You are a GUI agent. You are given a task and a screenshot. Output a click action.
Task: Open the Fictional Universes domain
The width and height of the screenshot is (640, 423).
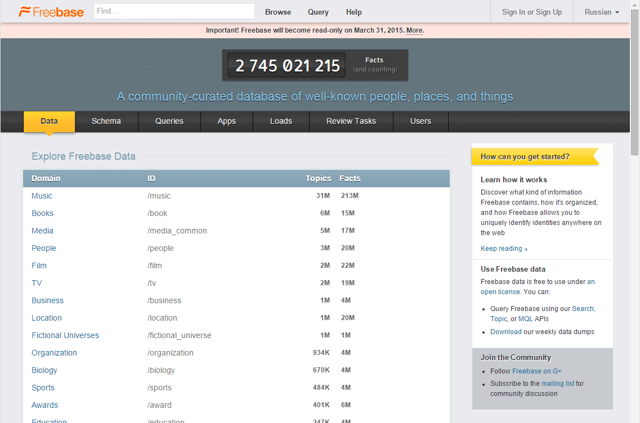[x=65, y=335]
